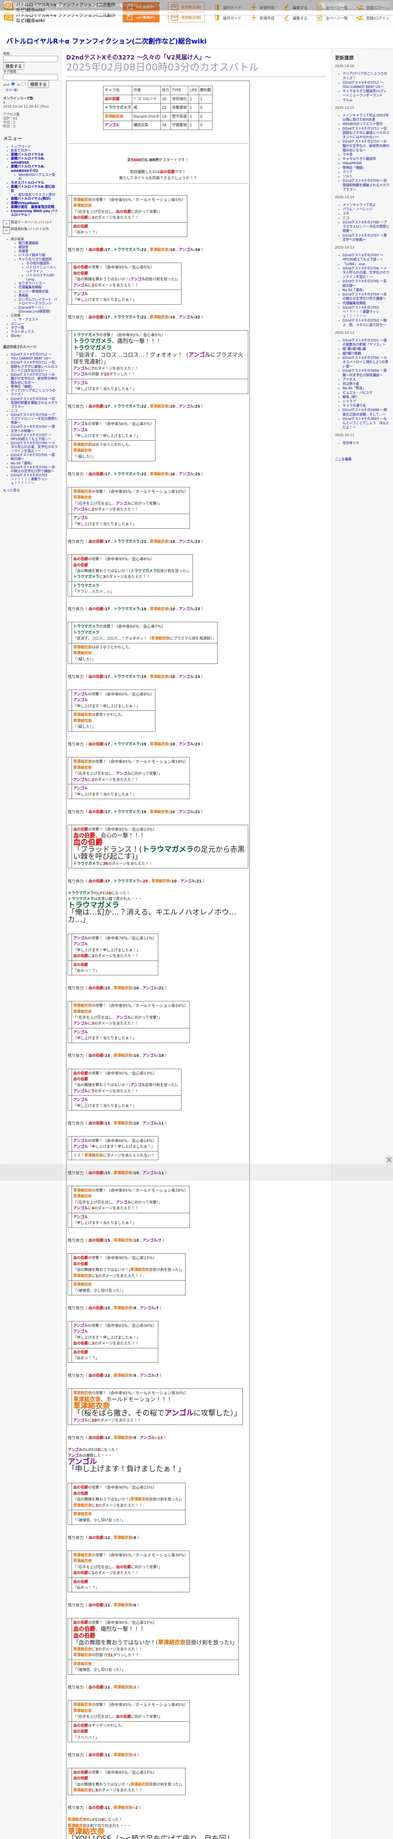Click the list icon beside 全ページ一覧 in lower header row
The width and height of the screenshot is (393, 1839).
click(x=320, y=18)
